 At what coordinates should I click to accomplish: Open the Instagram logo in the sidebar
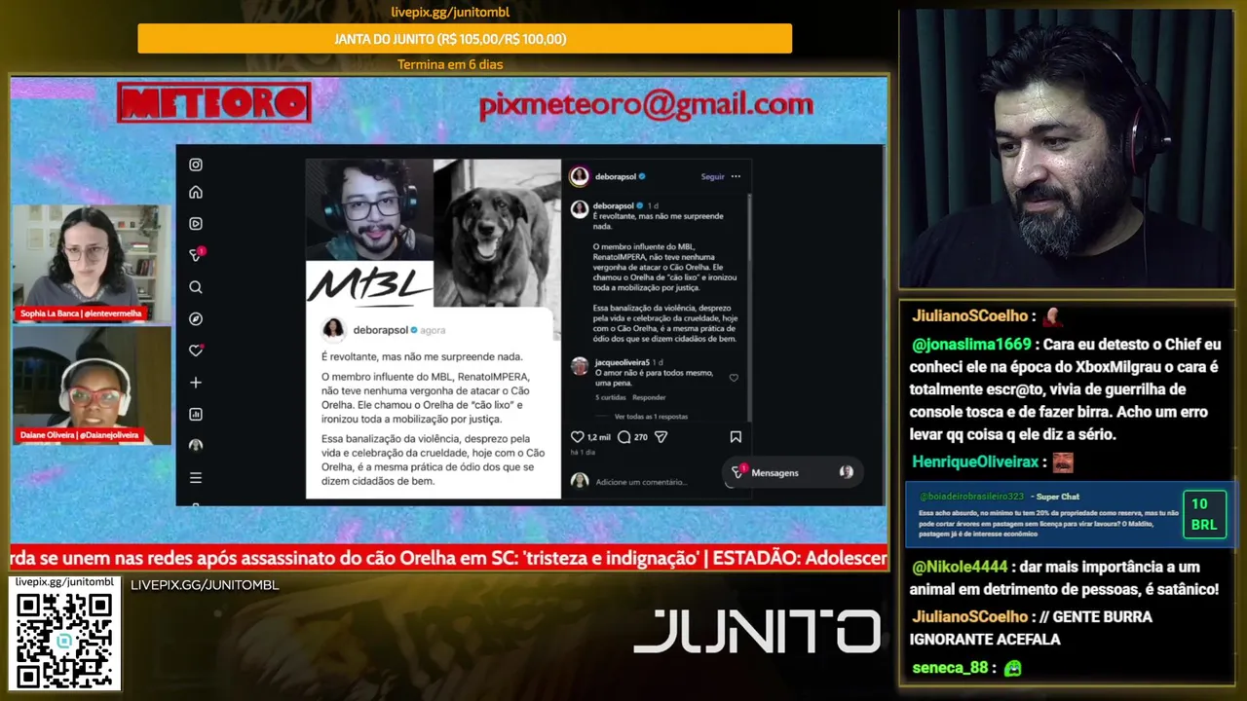coord(196,166)
